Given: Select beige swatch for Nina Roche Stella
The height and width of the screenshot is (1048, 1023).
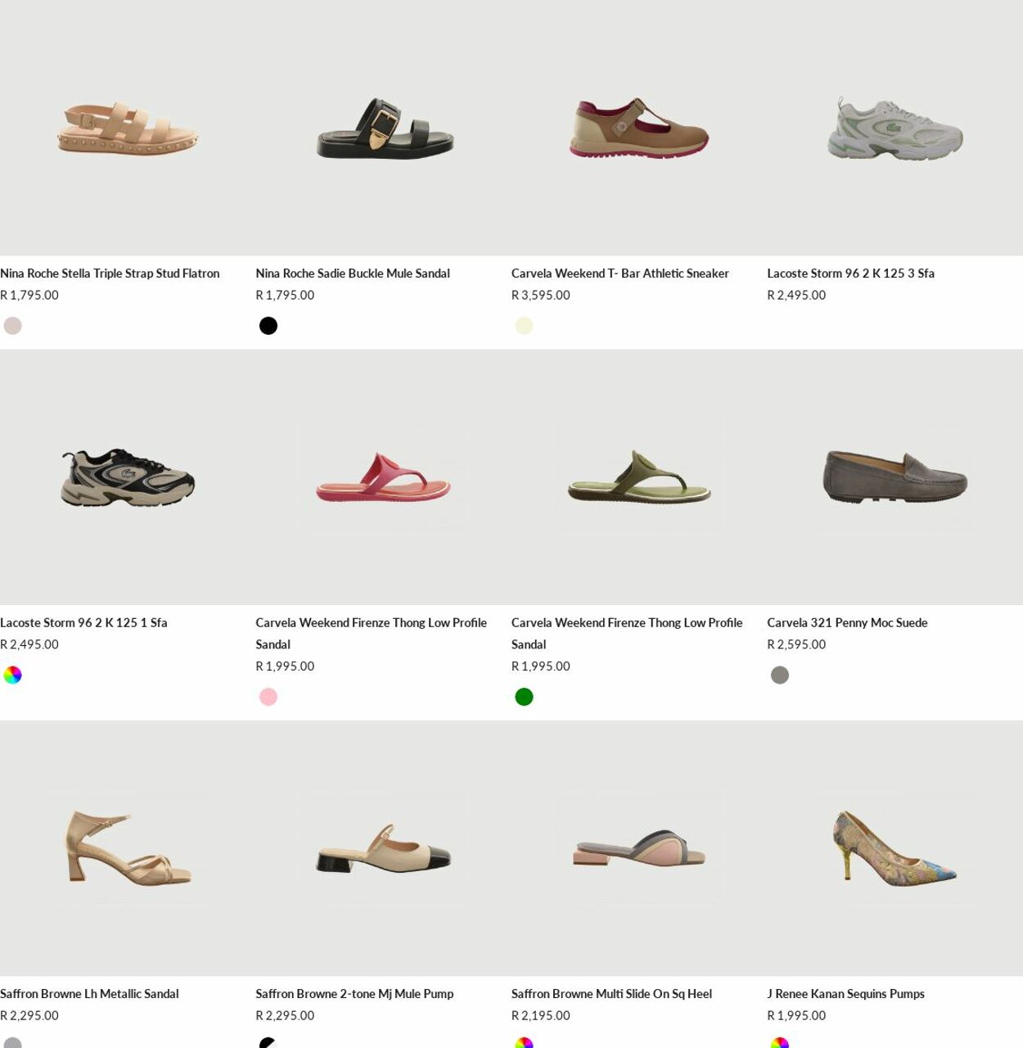Looking at the screenshot, I should (x=12, y=326).
